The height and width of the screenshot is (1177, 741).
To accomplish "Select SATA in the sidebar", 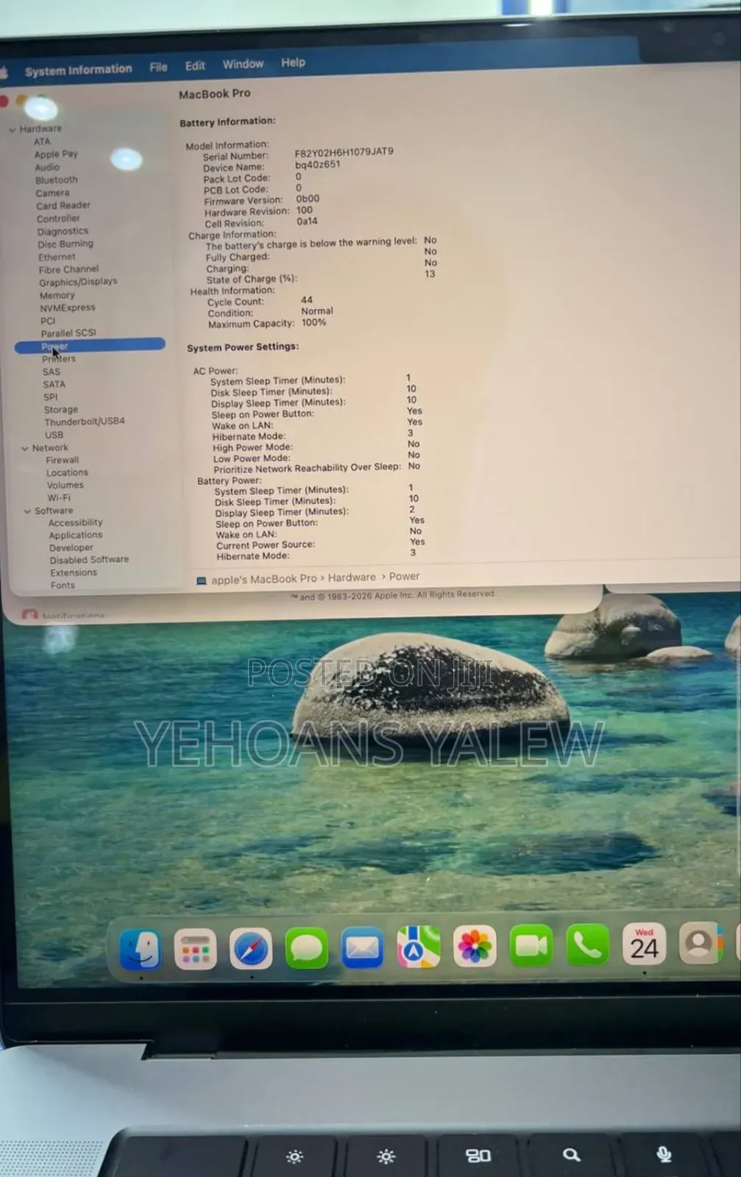I will (x=54, y=384).
